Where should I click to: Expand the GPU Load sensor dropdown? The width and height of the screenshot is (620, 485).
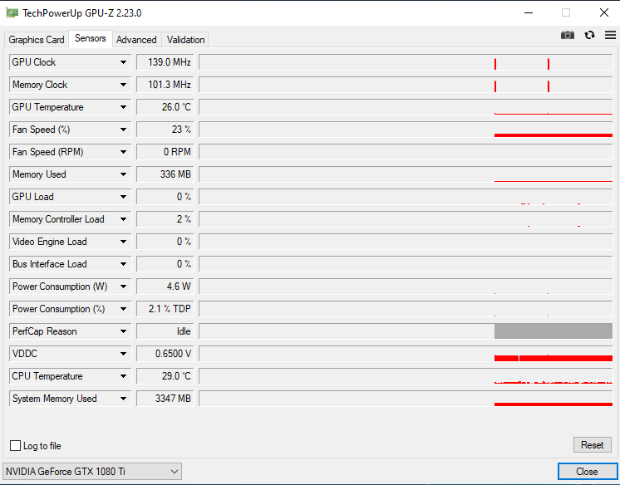[x=123, y=197]
